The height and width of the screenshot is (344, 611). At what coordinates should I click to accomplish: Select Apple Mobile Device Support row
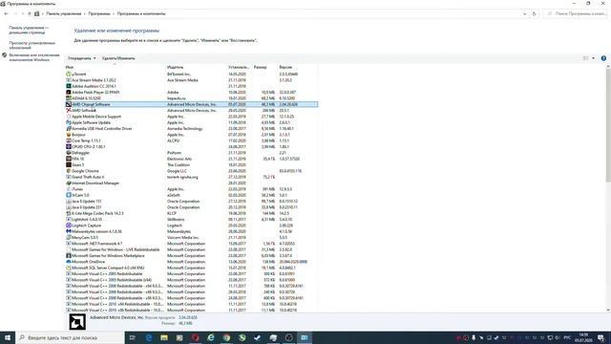point(191,117)
